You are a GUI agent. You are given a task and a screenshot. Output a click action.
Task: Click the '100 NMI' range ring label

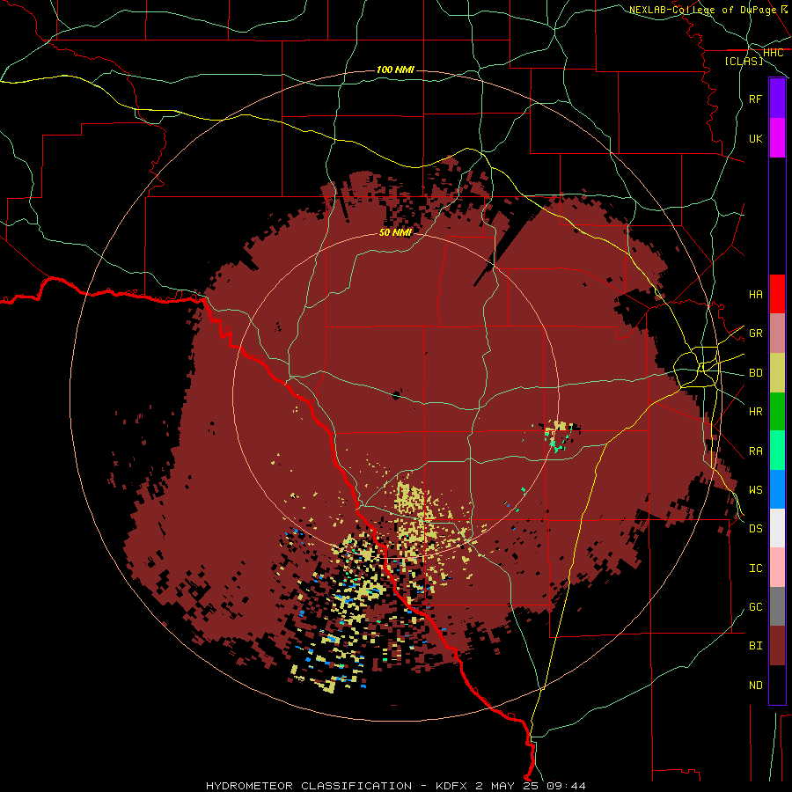[395, 70]
